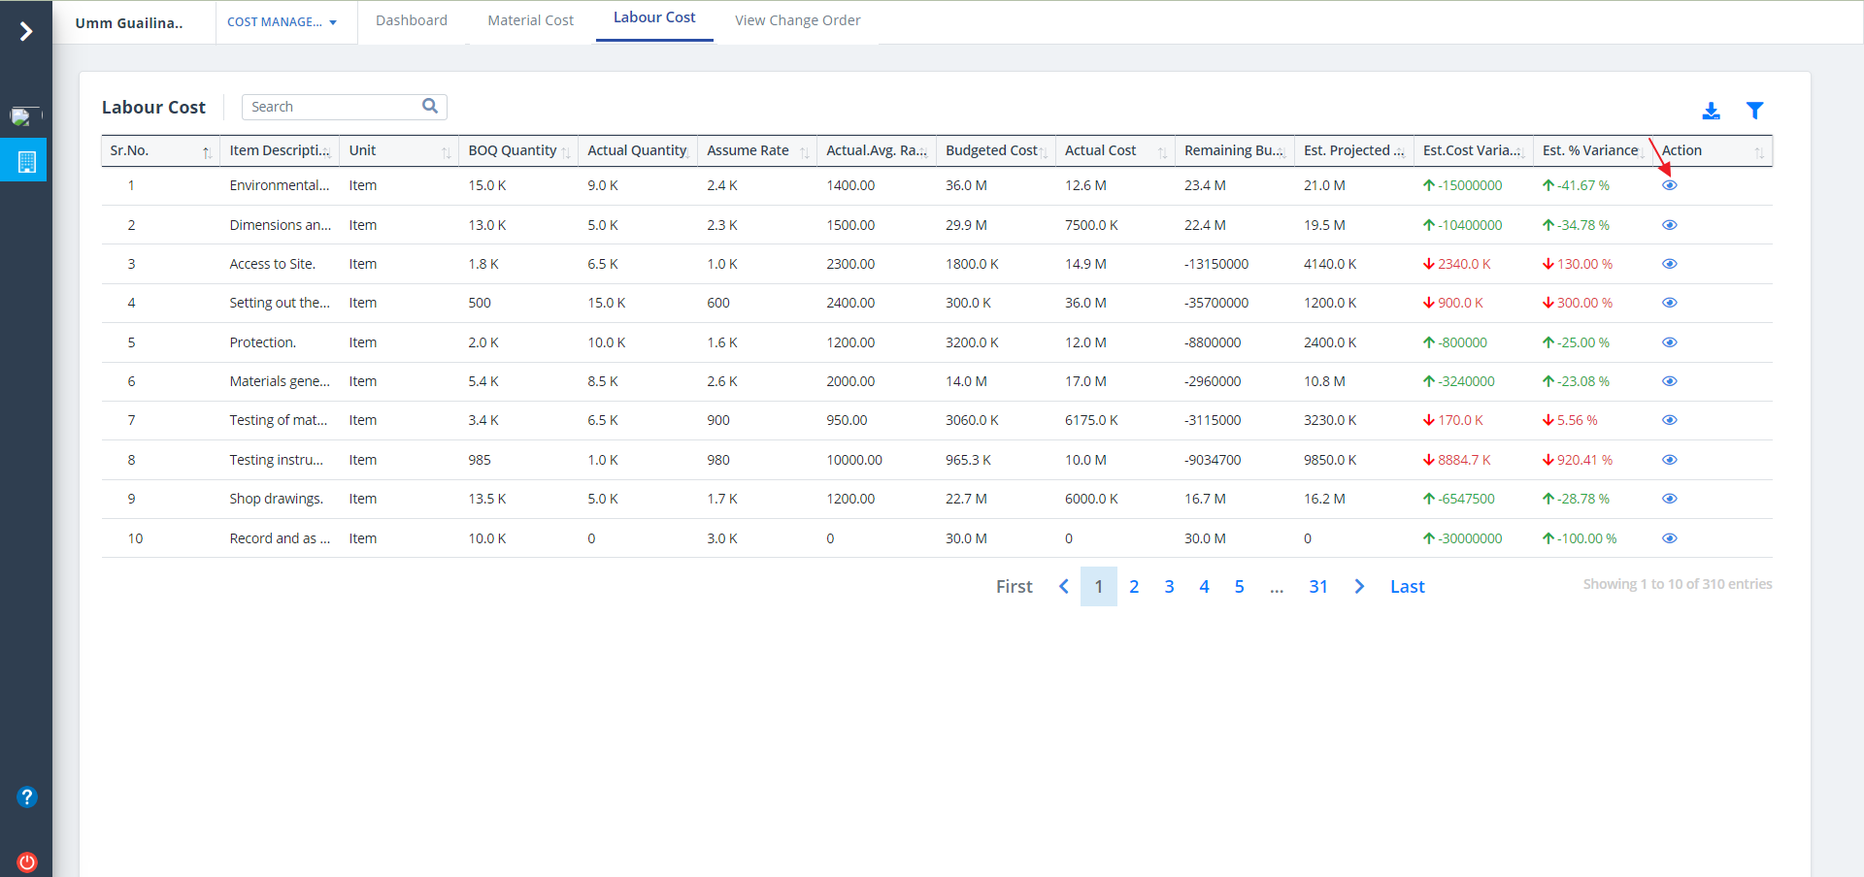Go to page 31
Image resolution: width=1864 pixels, height=877 pixels.
1317,587
